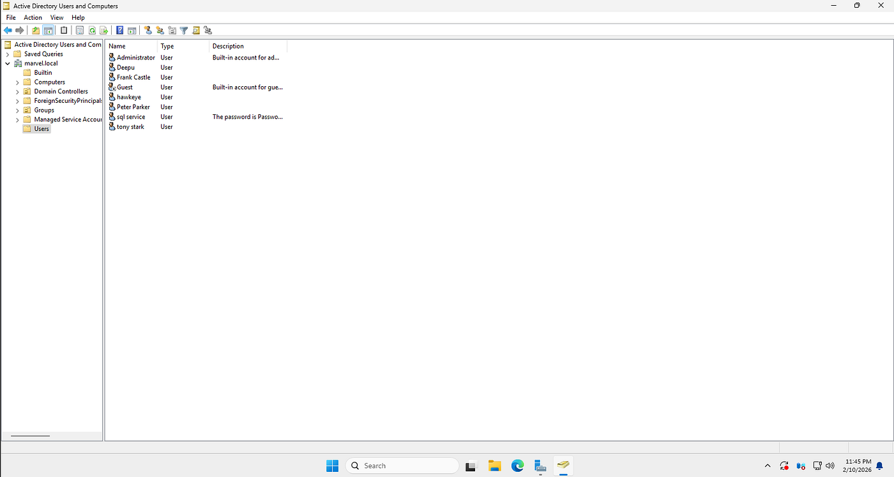The image size is (894, 477).
Task: Expand the ForeignSecurityPrincipals node
Action: tap(17, 101)
